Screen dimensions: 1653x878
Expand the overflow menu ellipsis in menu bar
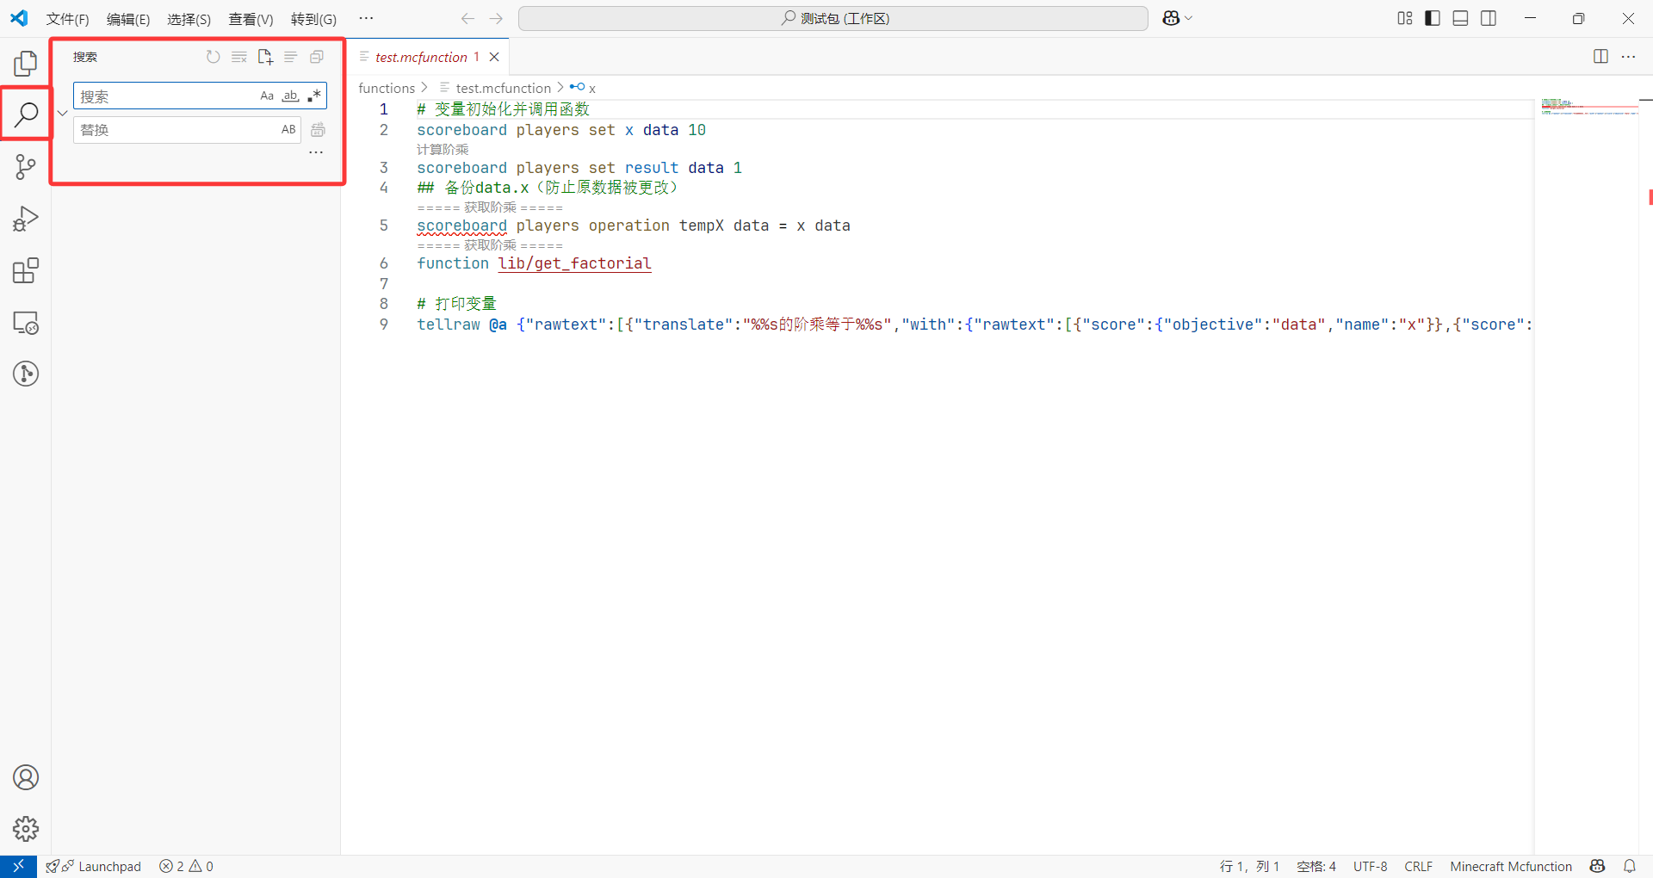tap(366, 18)
